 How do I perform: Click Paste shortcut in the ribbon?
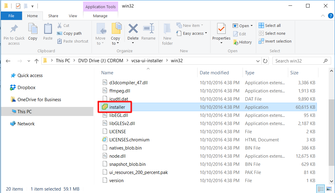72,41
